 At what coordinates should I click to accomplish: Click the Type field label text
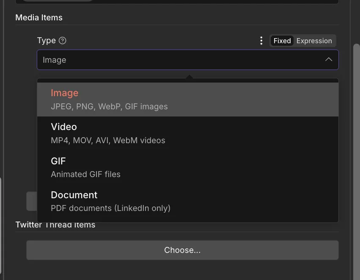[x=46, y=41]
